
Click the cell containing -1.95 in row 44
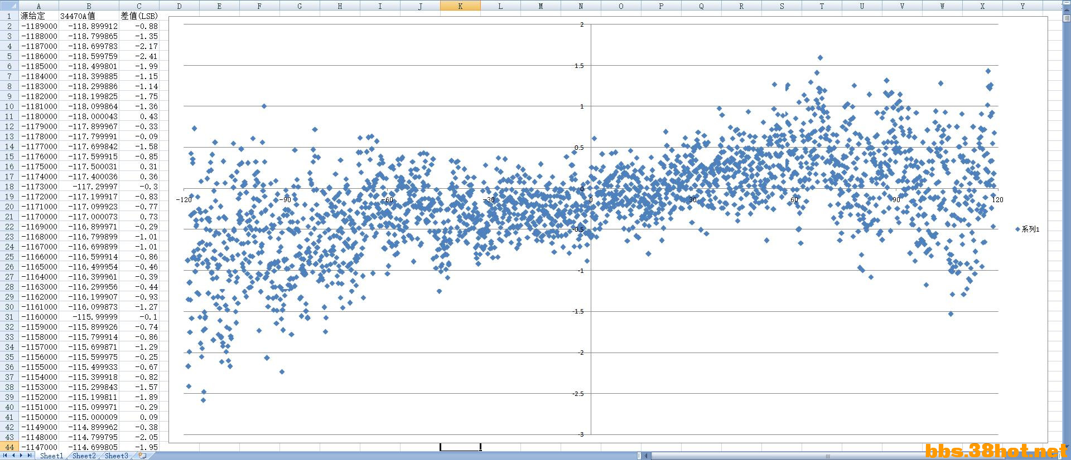pyautogui.click(x=139, y=447)
